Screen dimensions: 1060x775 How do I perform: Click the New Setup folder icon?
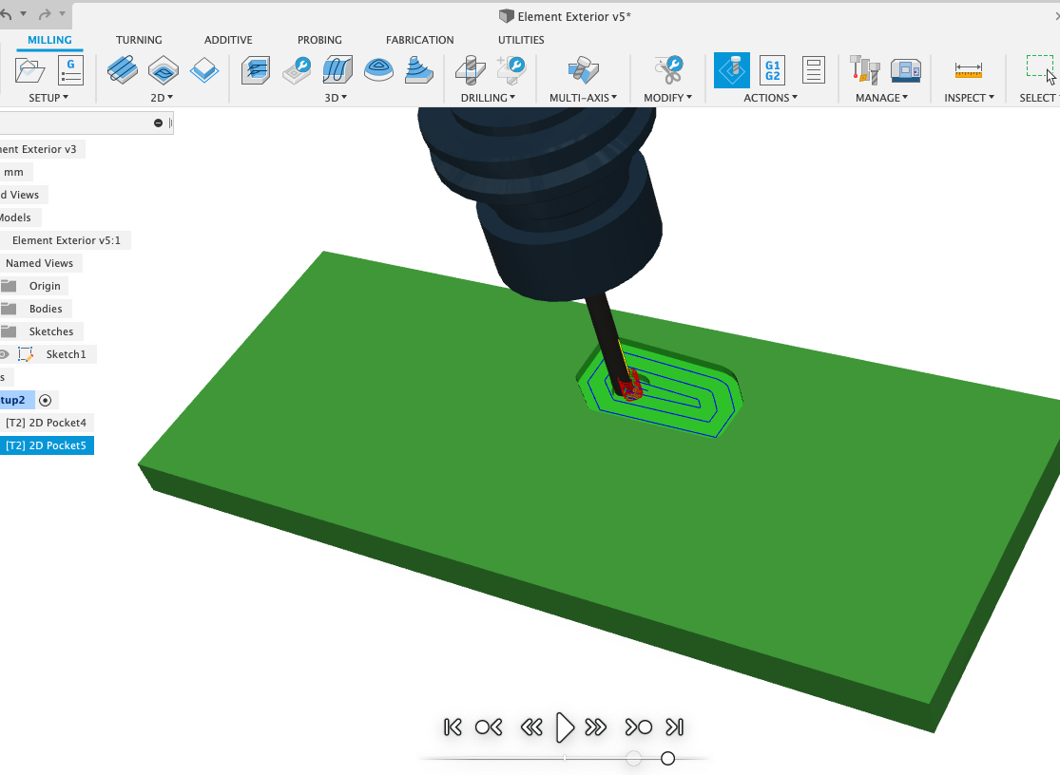point(29,70)
